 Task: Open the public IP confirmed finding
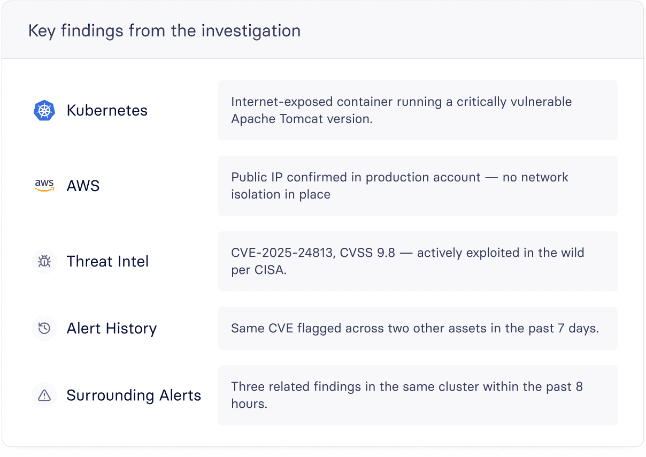coord(418,186)
